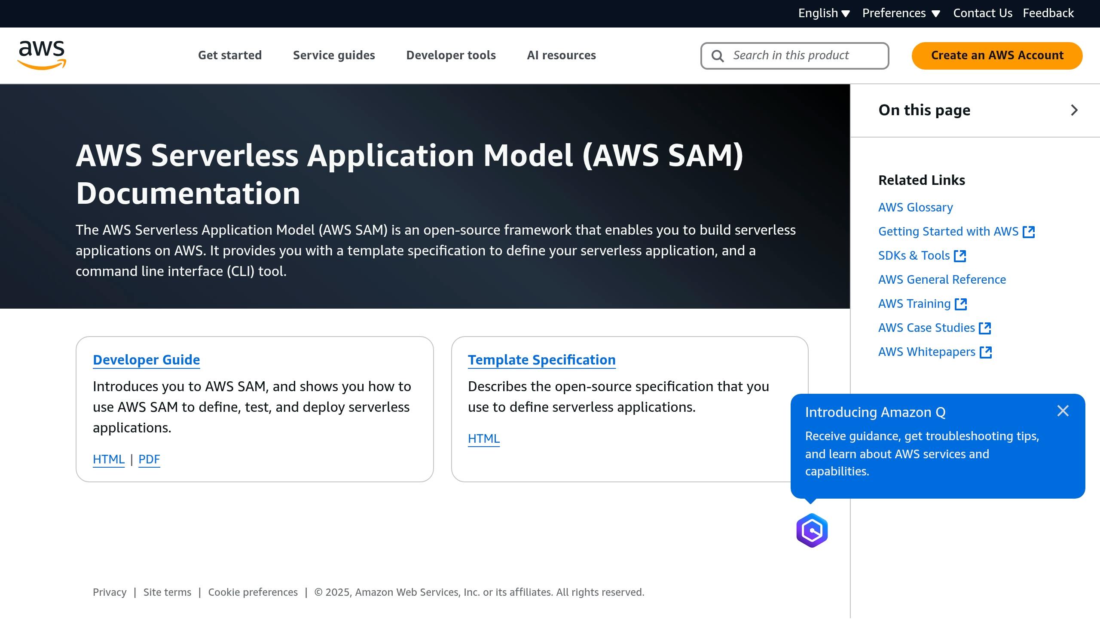Open the Service guides menu
The image size is (1100, 619).
click(x=334, y=55)
